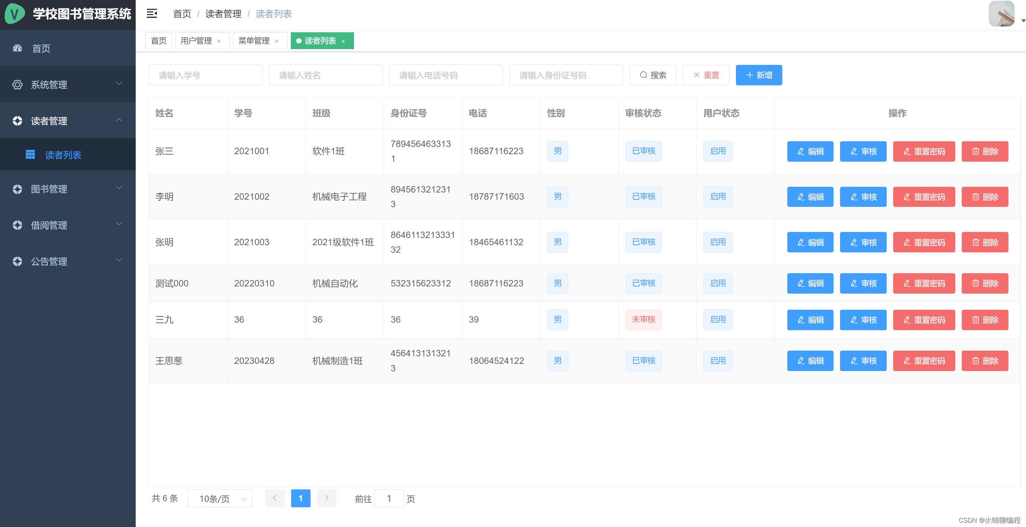1026x527 pixels.
Task: Click the 请输入学号 search field
Action: (205, 75)
